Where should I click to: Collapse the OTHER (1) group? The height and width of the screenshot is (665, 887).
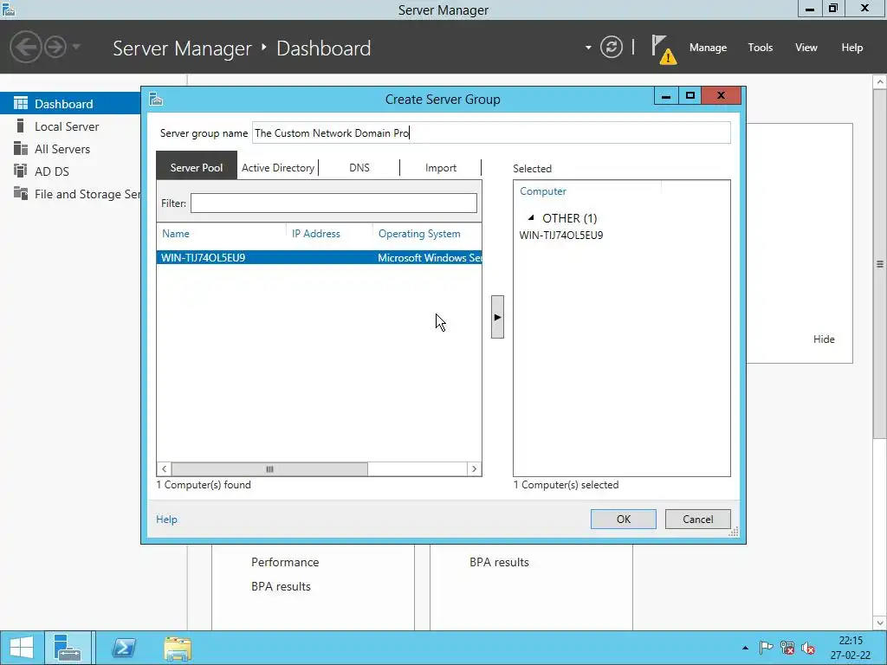(x=531, y=217)
